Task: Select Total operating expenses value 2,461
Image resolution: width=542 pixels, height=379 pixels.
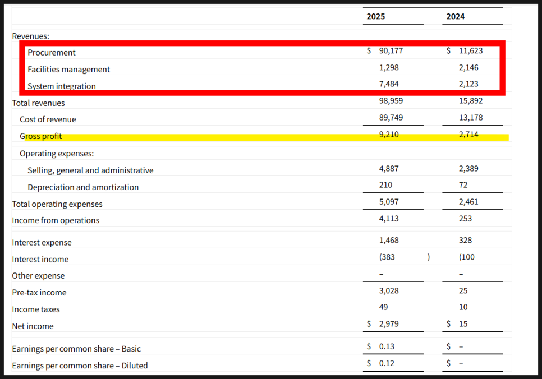Action: pyautogui.click(x=468, y=202)
